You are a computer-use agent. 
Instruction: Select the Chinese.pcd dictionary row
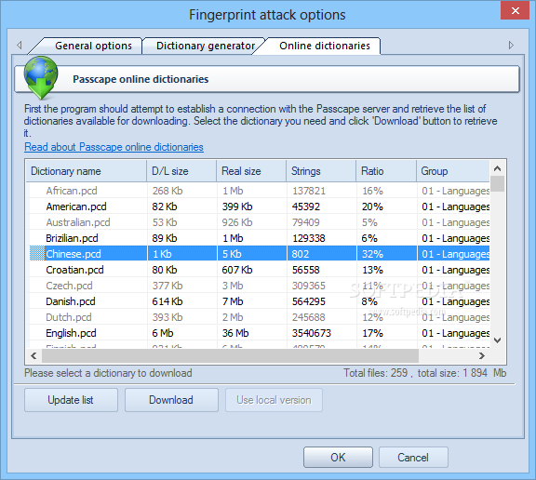[259, 254]
